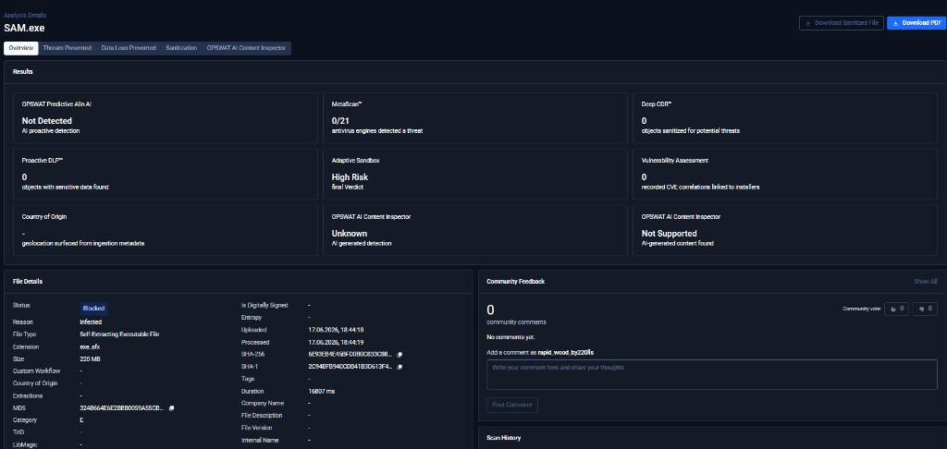The width and height of the screenshot is (947, 449).
Task: Give a thumbs-up community vote
Action: click(x=896, y=309)
